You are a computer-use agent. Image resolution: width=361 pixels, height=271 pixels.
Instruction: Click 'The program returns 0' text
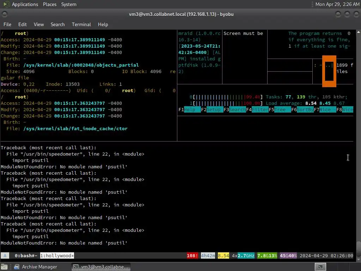pyautogui.click(x=319, y=34)
